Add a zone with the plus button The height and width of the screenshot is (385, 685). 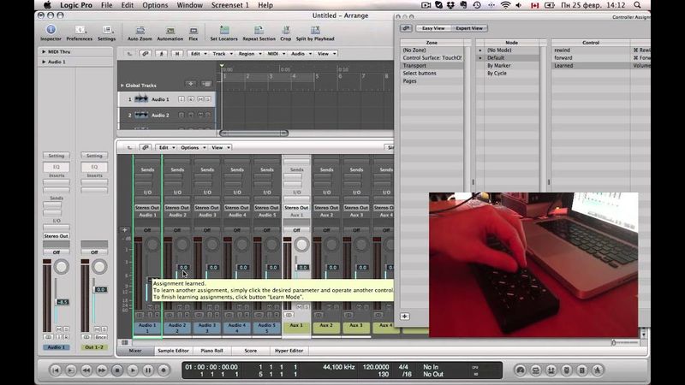pos(404,316)
